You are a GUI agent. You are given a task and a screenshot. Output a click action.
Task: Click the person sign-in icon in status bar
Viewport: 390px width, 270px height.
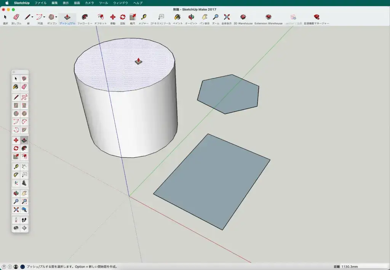click(x=16, y=267)
